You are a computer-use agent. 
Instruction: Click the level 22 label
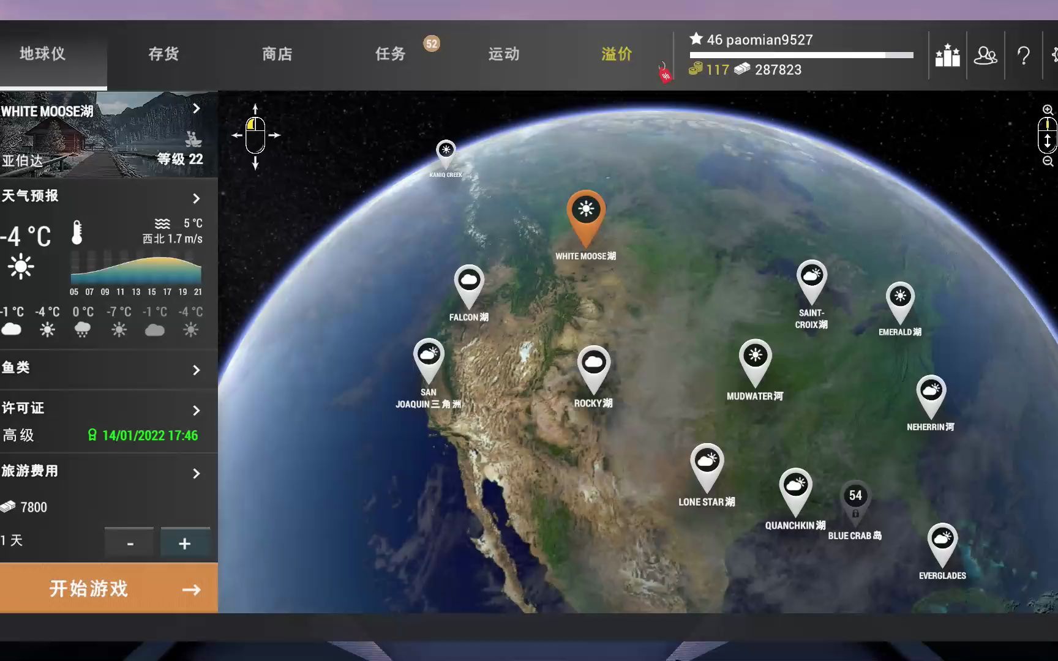[x=180, y=159]
